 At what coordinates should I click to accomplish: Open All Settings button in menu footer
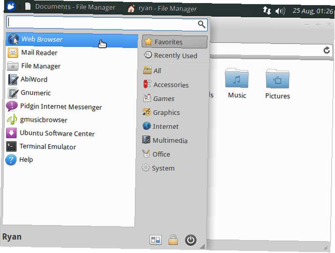tap(155, 240)
